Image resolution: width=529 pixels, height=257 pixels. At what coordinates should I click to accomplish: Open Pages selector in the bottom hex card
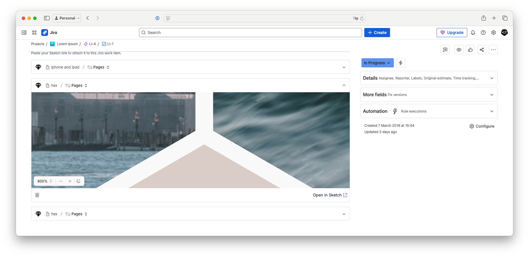coord(77,214)
